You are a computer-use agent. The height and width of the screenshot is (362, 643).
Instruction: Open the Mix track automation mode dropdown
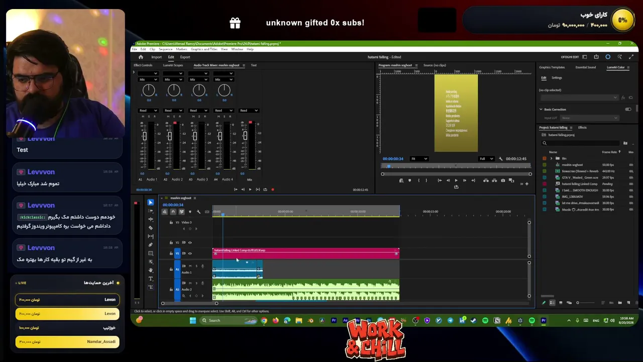(249, 110)
